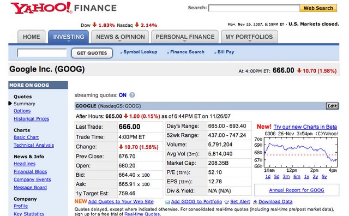Screen dimensions: 349x216
Task: Click the streaming quotes help question-mark icon
Action: [132, 95]
